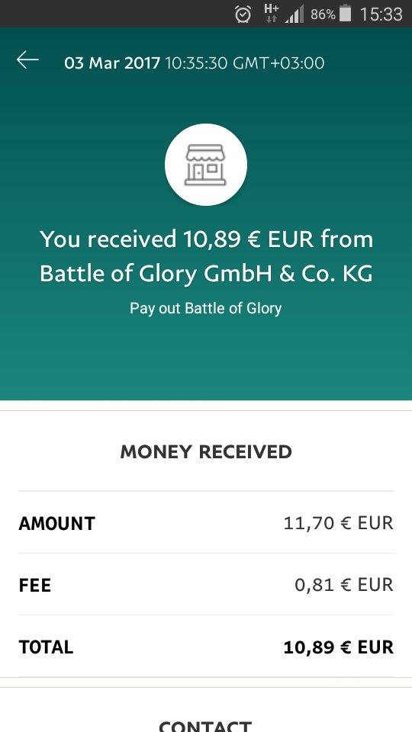
Task: Tap the 15:33 clock in status bar
Action: (x=381, y=14)
